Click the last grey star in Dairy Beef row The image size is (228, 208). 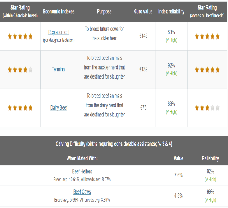[218, 108]
